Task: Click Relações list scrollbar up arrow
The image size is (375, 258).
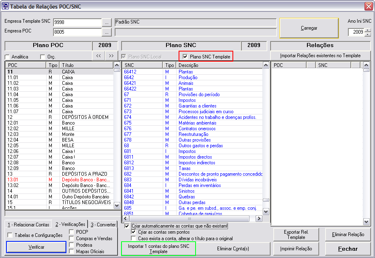Action: [366, 65]
